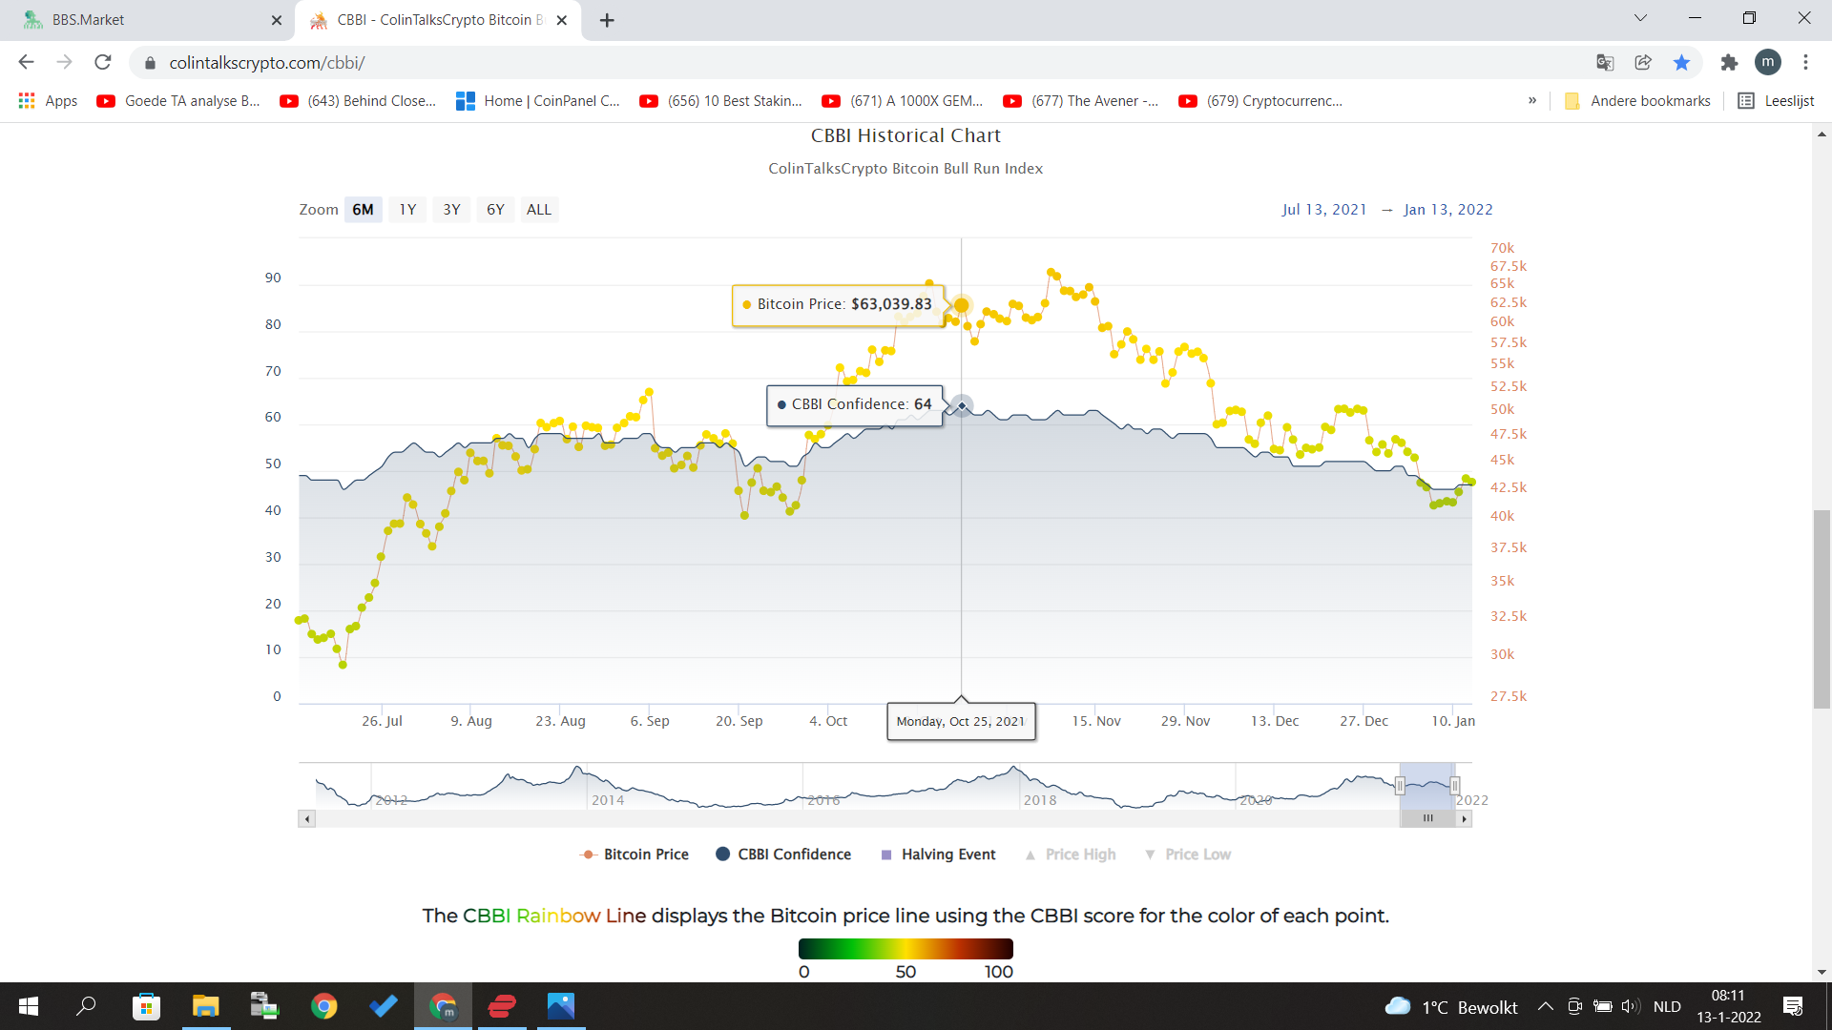Open the A 1000X GEM bookmark
The width and height of the screenshot is (1832, 1030).
click(903, 101)
